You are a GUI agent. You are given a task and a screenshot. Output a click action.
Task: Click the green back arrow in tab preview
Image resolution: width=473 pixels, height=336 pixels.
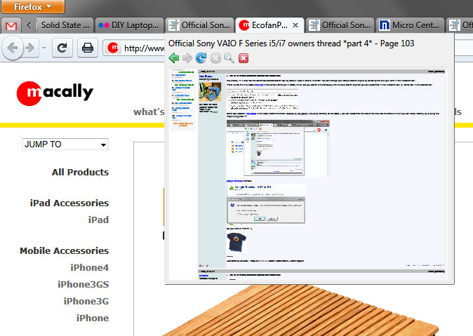(174, 58)
